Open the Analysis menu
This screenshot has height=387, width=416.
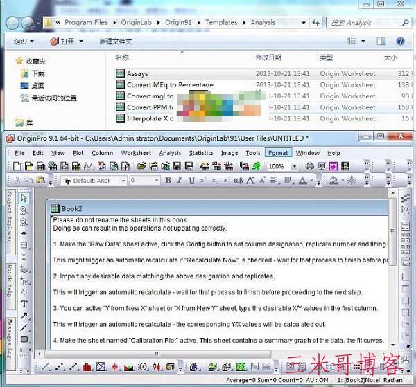(x=170, y=153)
